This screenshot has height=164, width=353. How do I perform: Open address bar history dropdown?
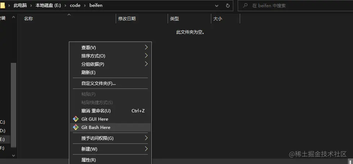click(217, 6)
